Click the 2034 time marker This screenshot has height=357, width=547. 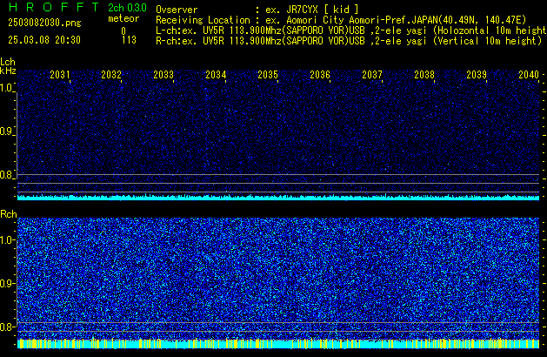[x=216, y=75]
